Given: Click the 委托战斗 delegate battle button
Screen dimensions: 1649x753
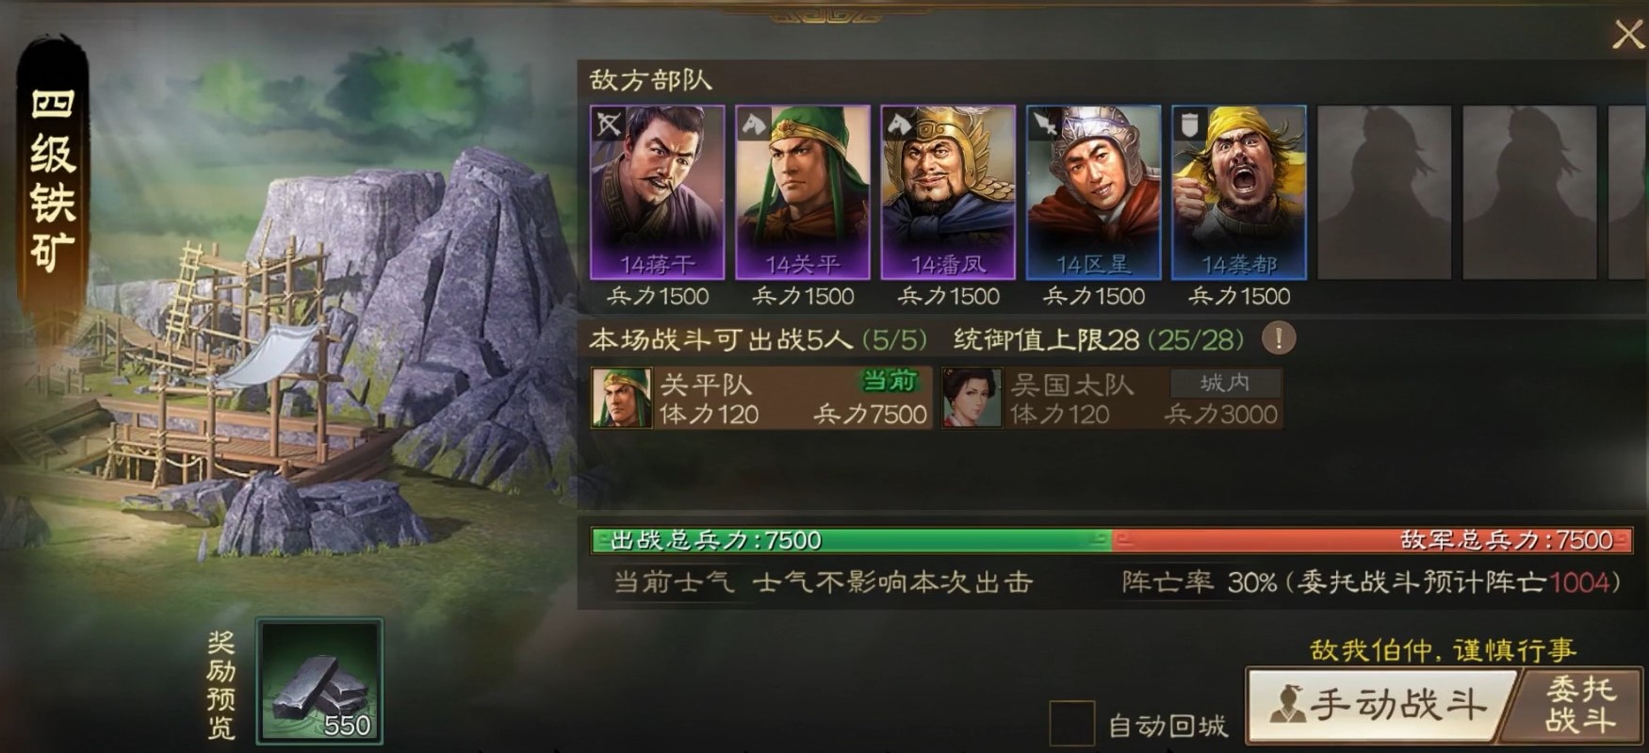Looking at the screenshot, I should click(x=1579, y=705).
